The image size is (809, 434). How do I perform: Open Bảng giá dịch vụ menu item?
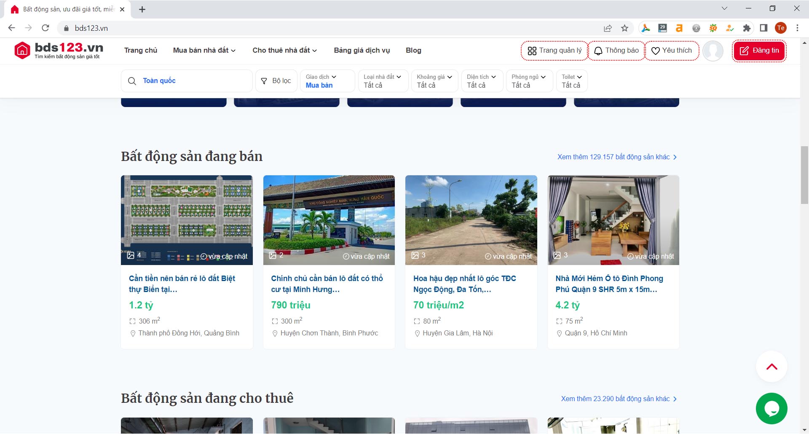[362, 51]
